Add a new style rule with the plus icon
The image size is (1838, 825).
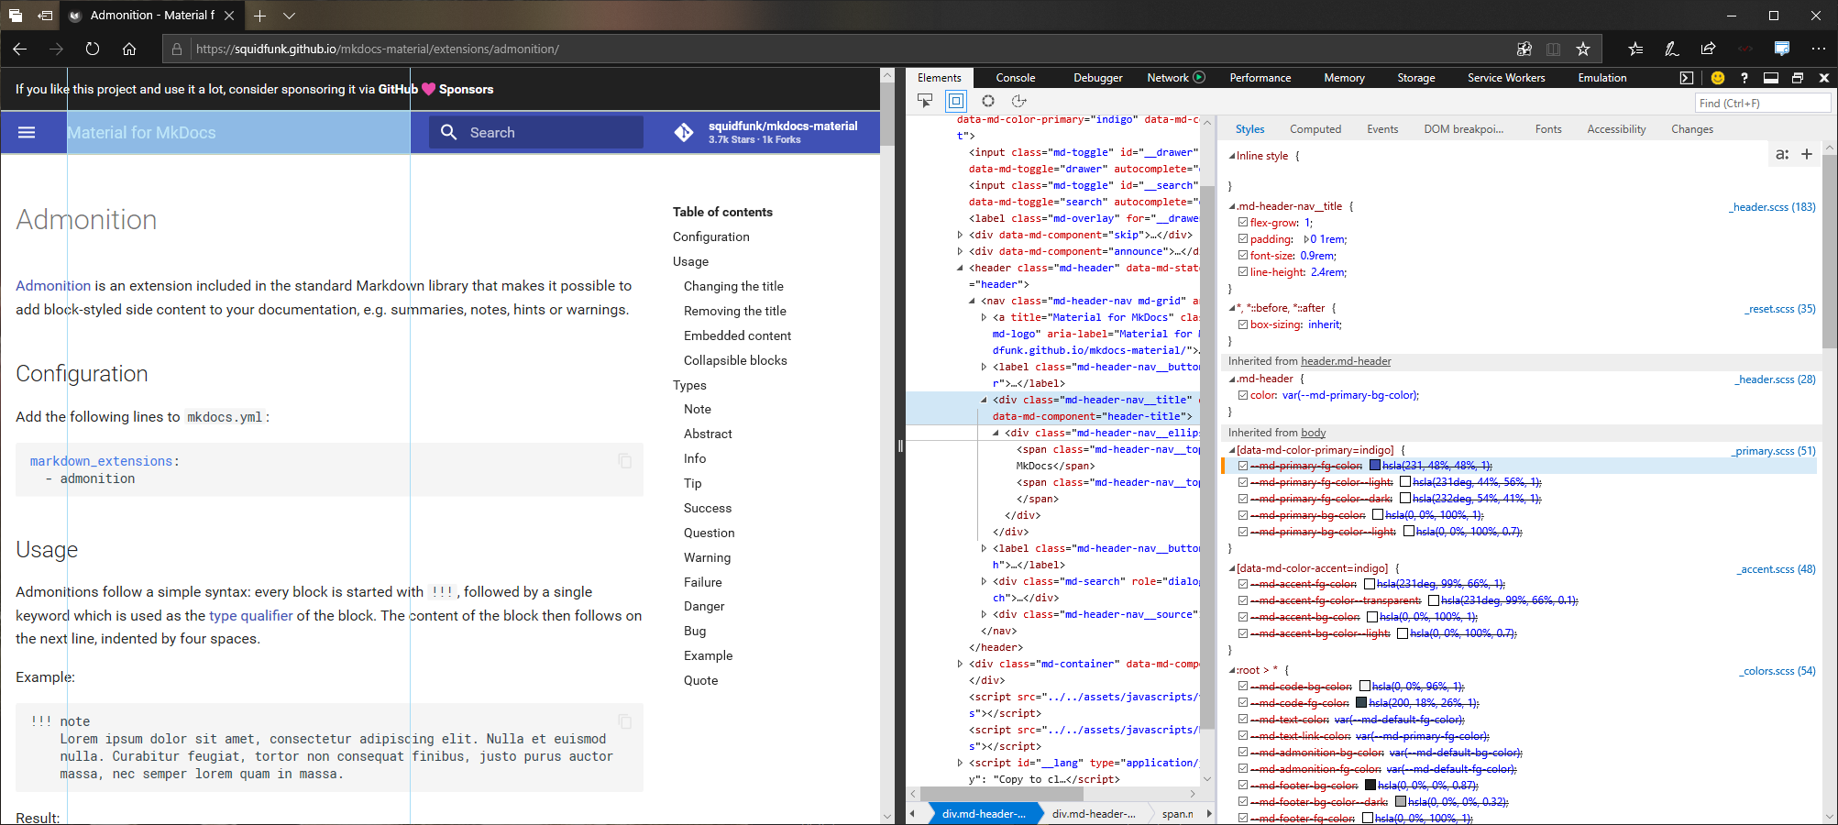1807,154
